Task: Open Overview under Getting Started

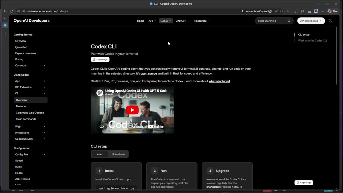Action: pyautogui.click(x=21, y=41)
